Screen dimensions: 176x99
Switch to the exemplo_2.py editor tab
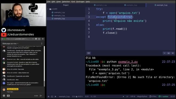(131, 5)
